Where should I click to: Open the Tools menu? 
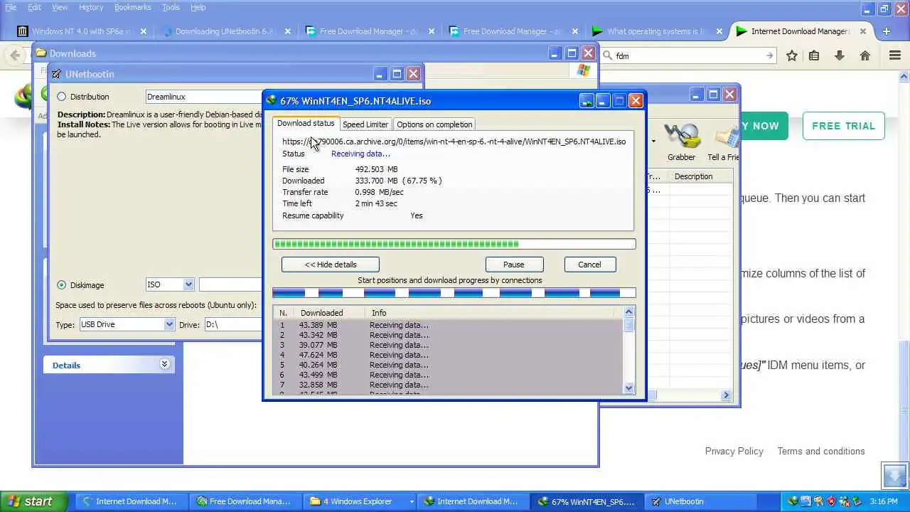point(171,7)
